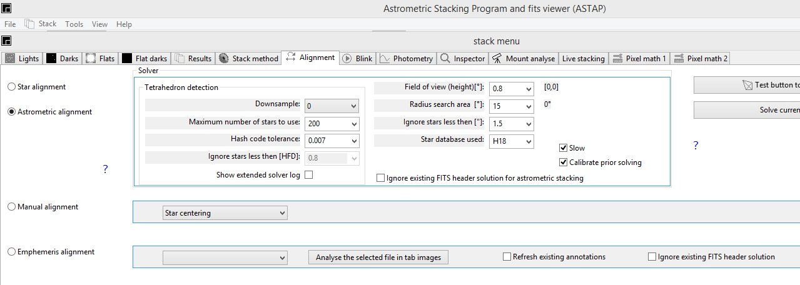Click the ASTAP main window system icon
This screenshot has height=285, width=800.
[6, 8]
